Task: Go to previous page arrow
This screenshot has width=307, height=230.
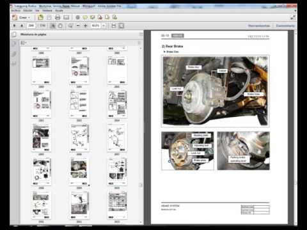Action: pos(14,26)
